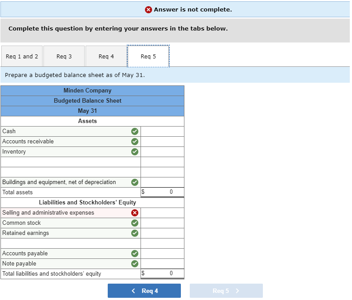Click the Note payable amount field

tap(162, 264)
